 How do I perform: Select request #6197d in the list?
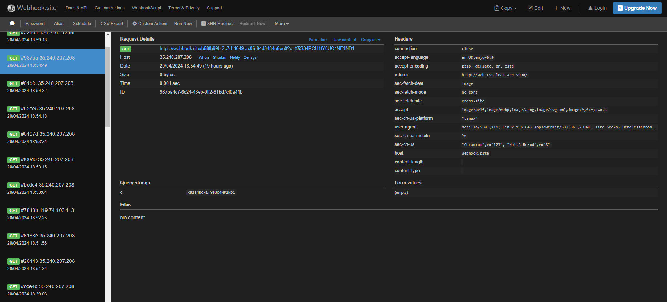click(52, 138)
